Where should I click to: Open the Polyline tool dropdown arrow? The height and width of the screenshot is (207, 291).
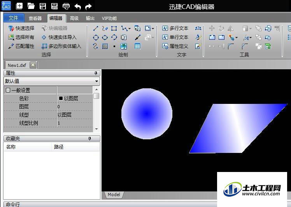129,28
